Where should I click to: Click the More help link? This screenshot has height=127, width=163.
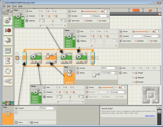coord(150,116)
